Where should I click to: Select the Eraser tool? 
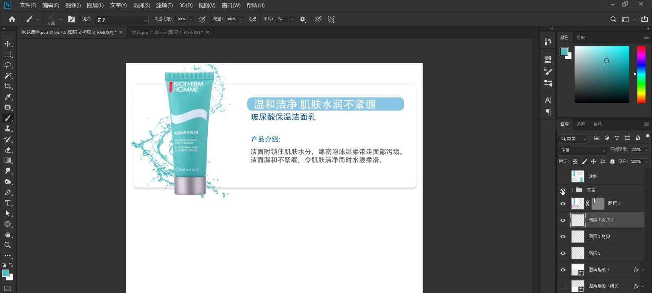tap(8, 150)
